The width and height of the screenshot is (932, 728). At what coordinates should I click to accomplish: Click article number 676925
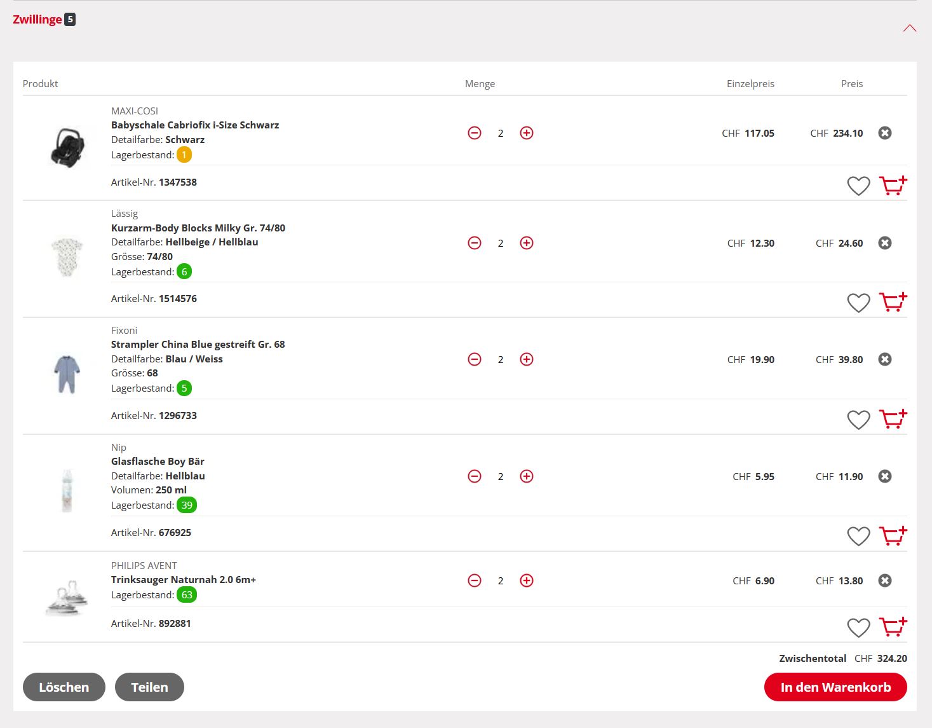(175, 533)
